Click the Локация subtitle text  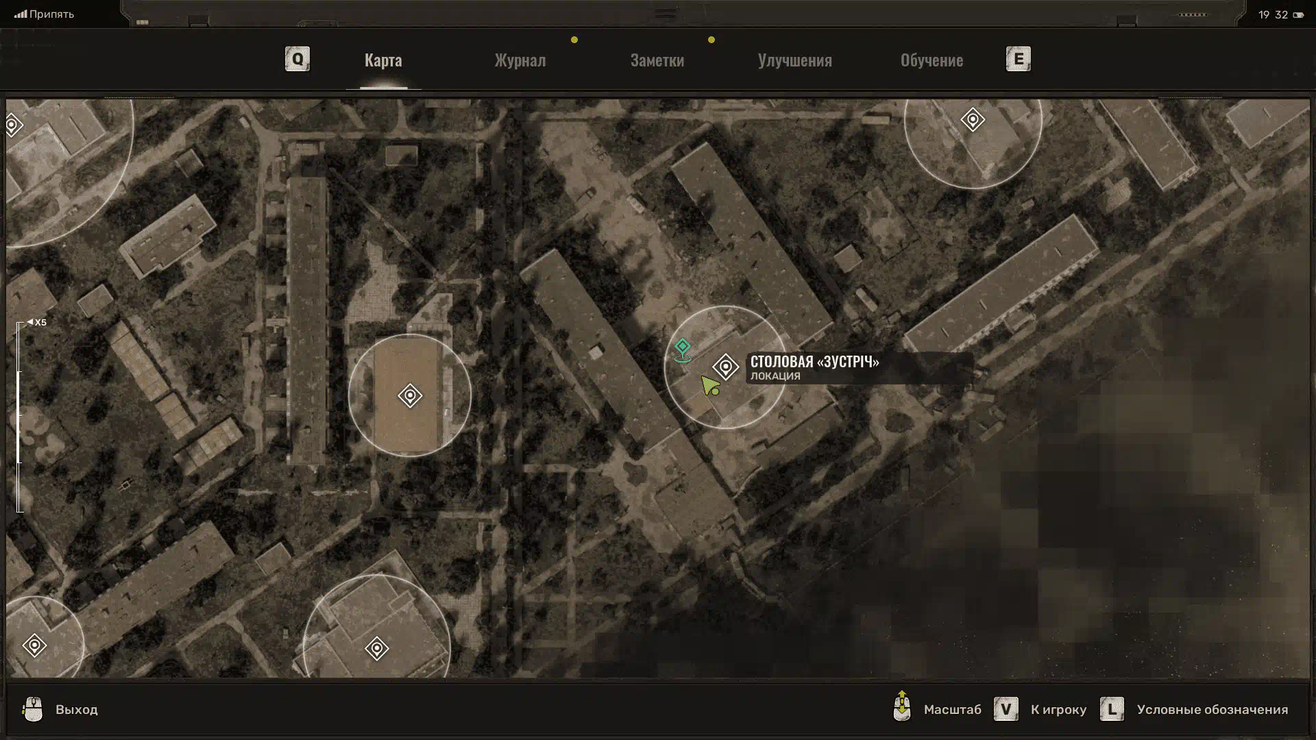tap(775, 376)
